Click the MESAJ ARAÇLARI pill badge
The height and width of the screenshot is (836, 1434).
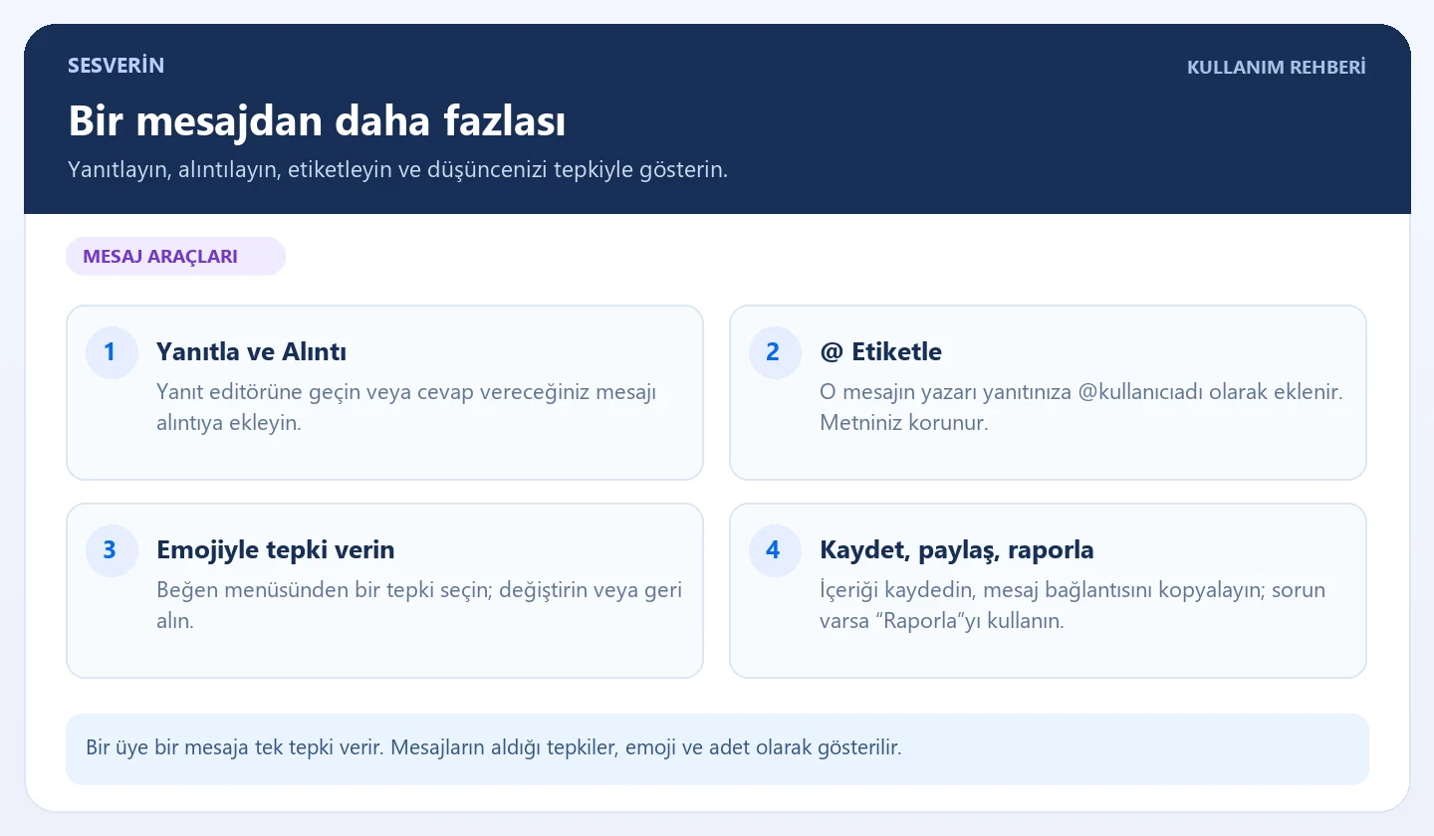(x=175, y=256)
